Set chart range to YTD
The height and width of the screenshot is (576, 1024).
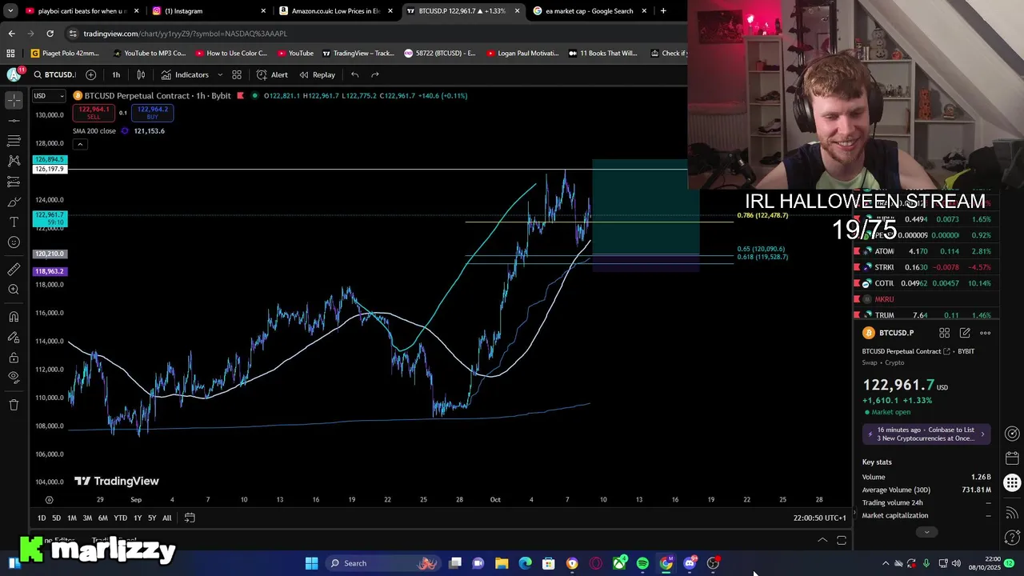pos(120,518)
